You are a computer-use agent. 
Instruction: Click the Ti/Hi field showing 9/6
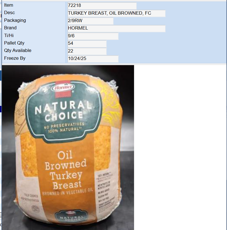[x=93, y=36]
